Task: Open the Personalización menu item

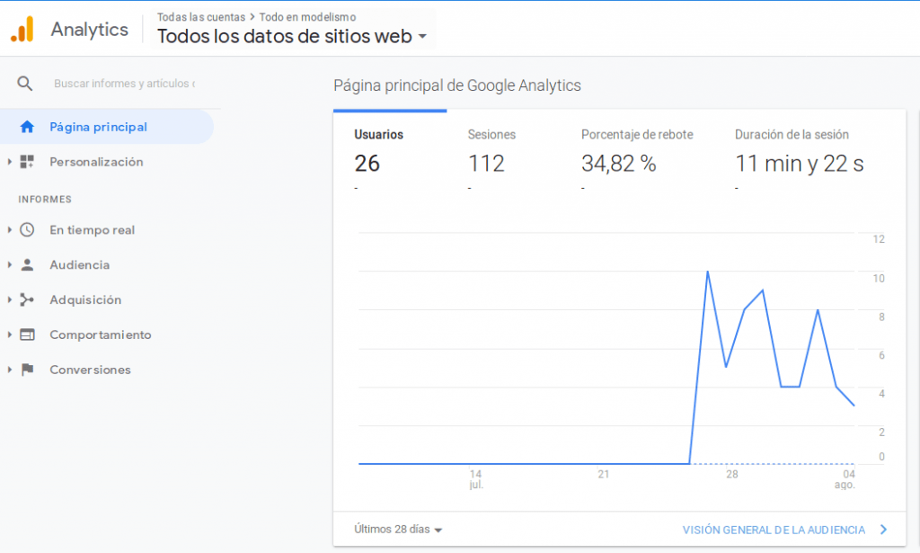Action: [96, 162]
